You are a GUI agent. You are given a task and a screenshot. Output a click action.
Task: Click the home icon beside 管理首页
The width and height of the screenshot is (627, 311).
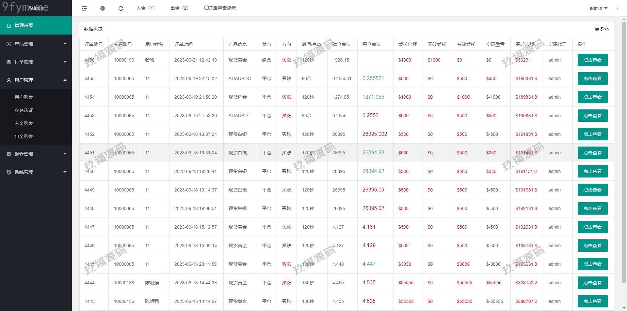tap(9, 25)
